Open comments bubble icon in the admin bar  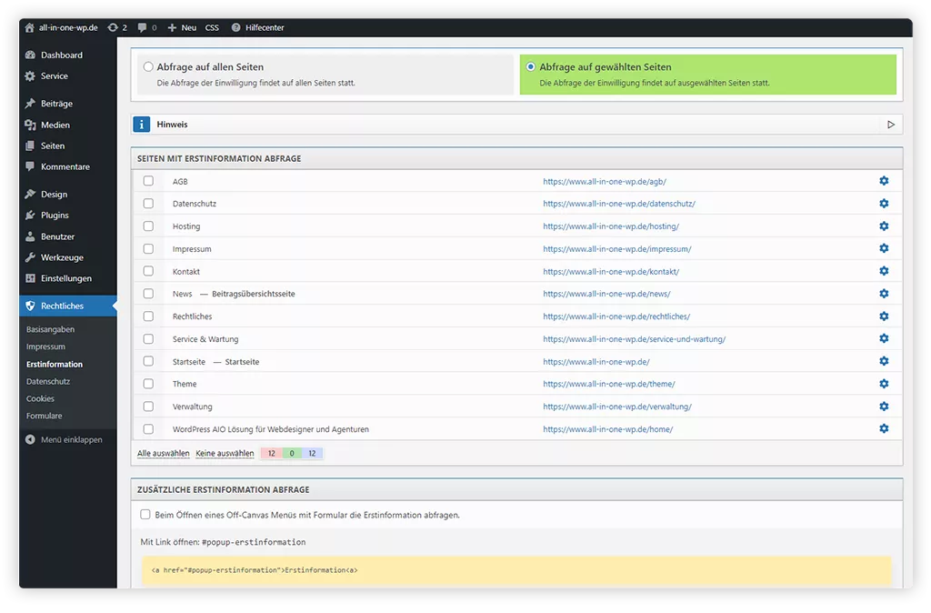(142, 28)
